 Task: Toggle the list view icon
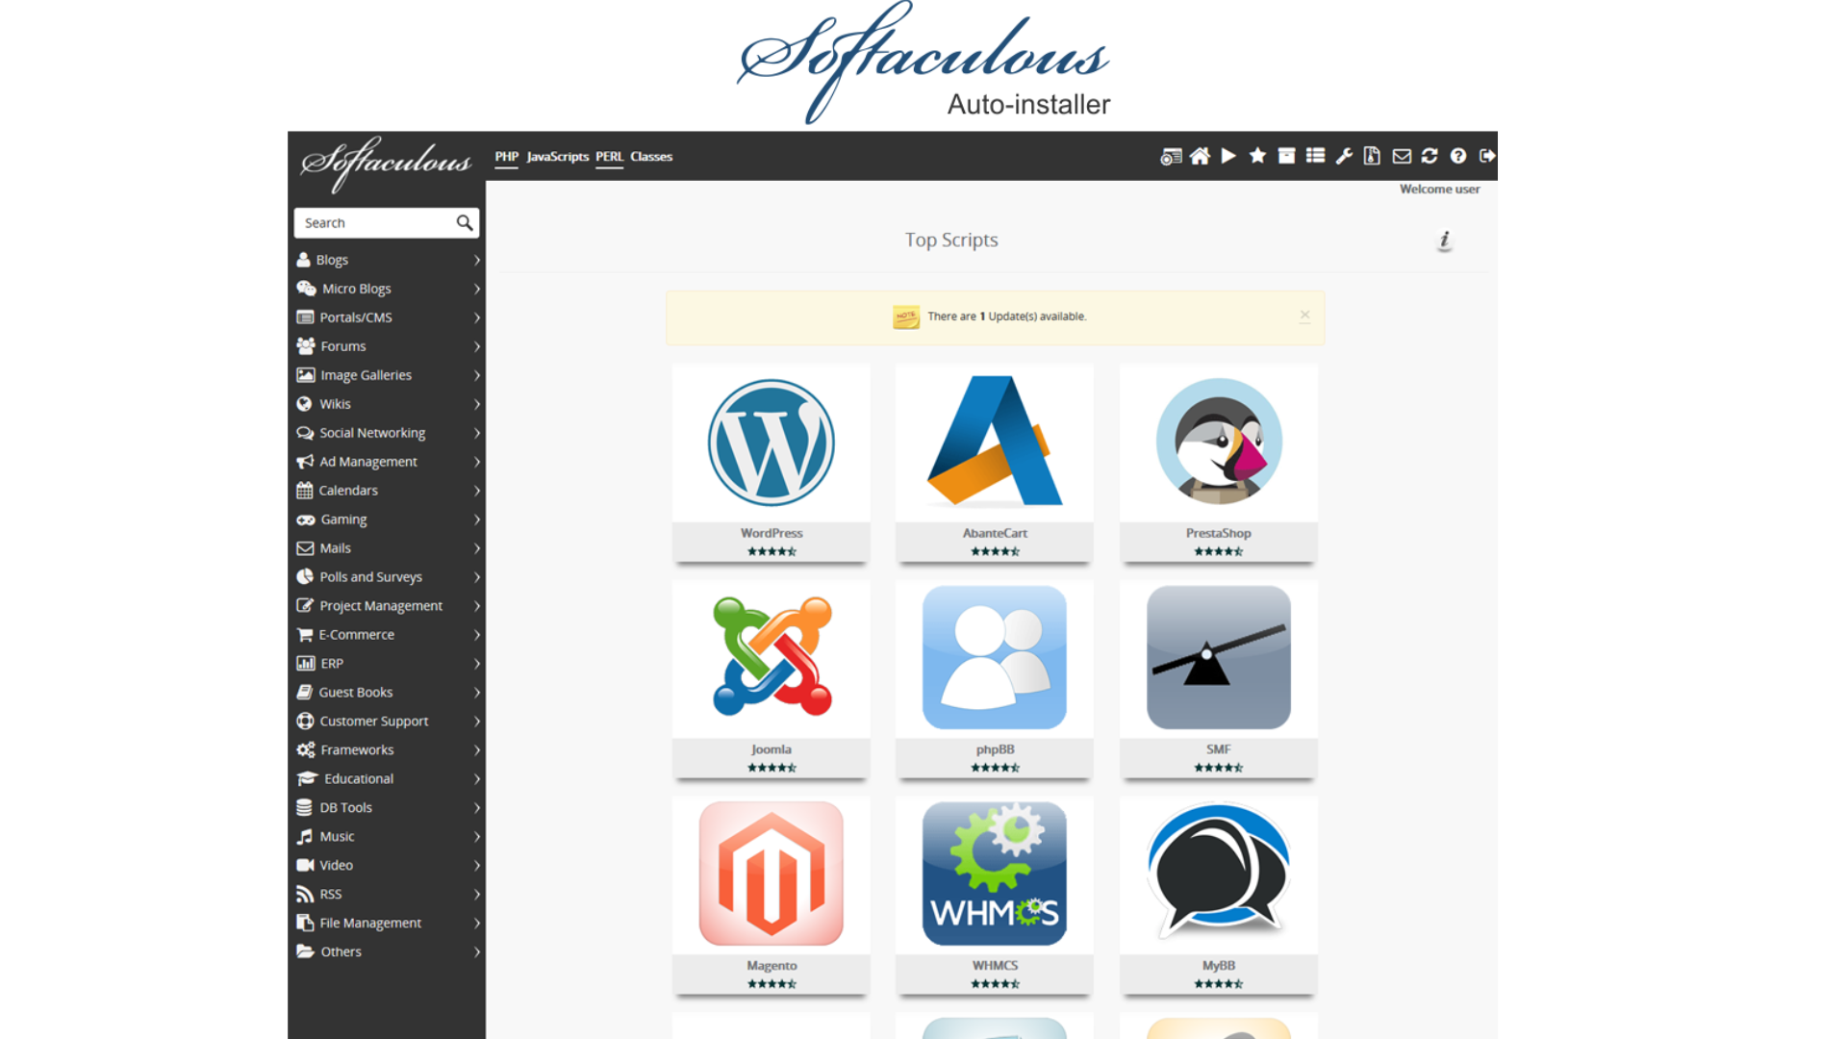click(1315, 155)
